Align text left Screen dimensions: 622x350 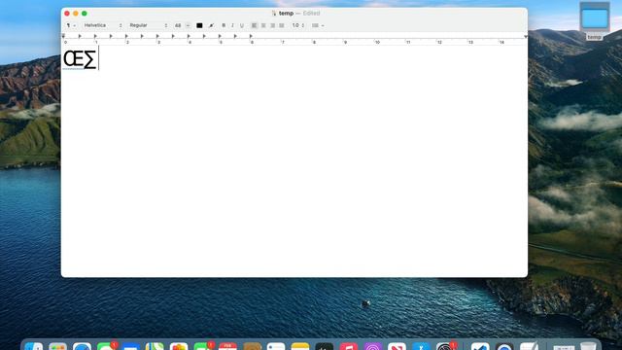pos(255,25)
